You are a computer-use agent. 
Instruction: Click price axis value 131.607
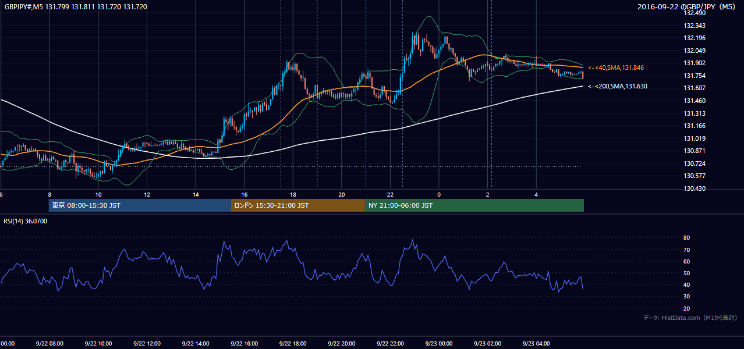[x=695, y=88]
